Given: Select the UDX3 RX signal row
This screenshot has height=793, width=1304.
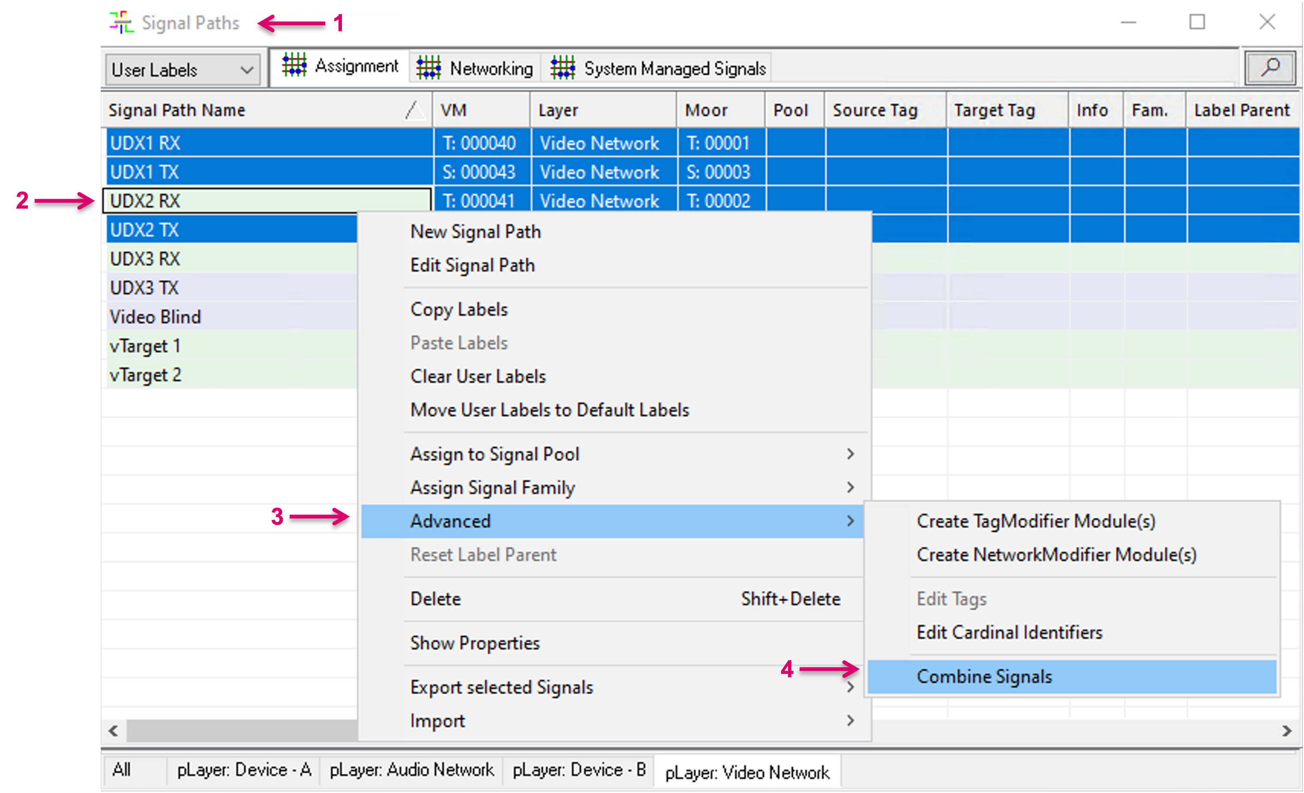Looking at the screenshot, I should (x=145, y=259).
